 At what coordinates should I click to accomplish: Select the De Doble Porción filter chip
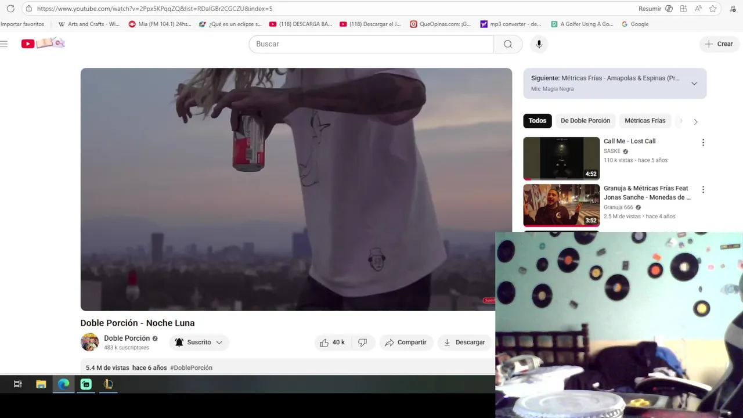click(585, 121)
